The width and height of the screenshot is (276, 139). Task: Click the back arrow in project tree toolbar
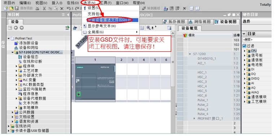(x=16, y=28)
